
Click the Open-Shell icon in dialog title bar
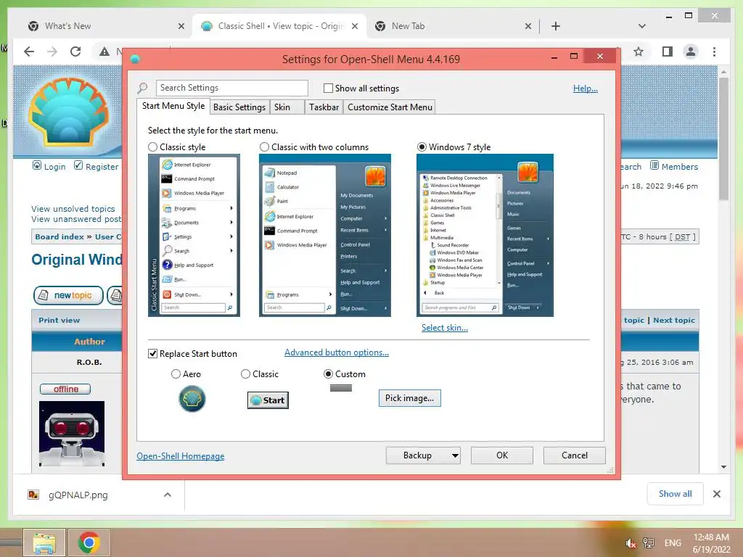135,59
